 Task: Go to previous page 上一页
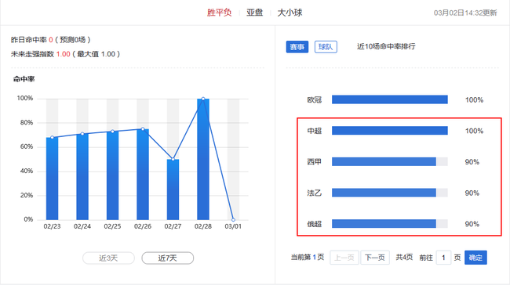pos(344,258)
